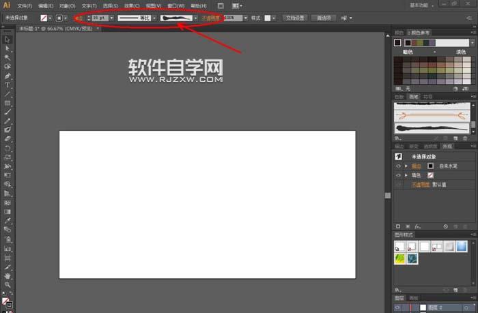Click fill/stroke swatch at toolbar bottom
This screenshot has height=313, width=478.
[8, 303]
